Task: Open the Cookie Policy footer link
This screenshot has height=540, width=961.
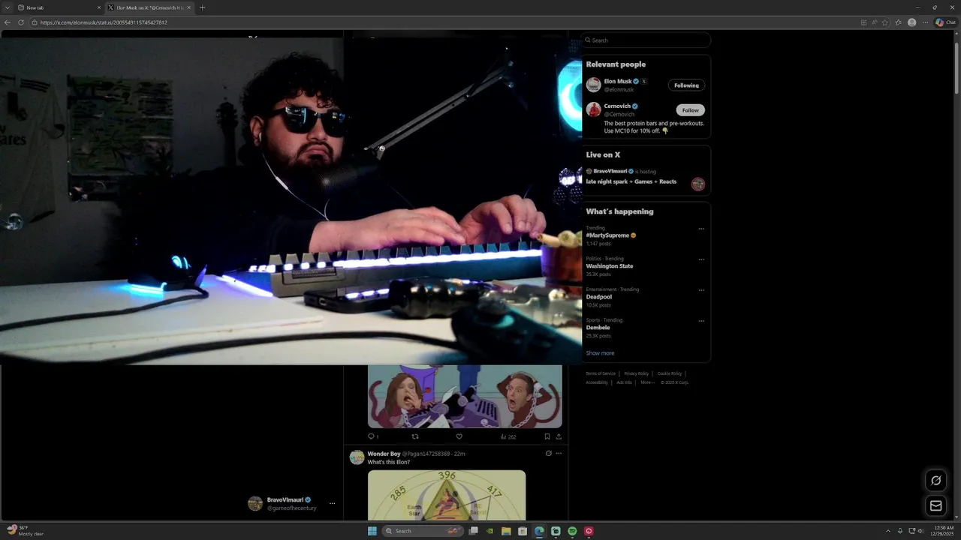Action: click(x=670, y=373)
